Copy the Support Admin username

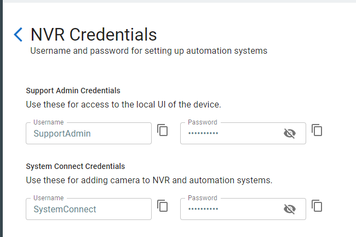pos(163,130)
